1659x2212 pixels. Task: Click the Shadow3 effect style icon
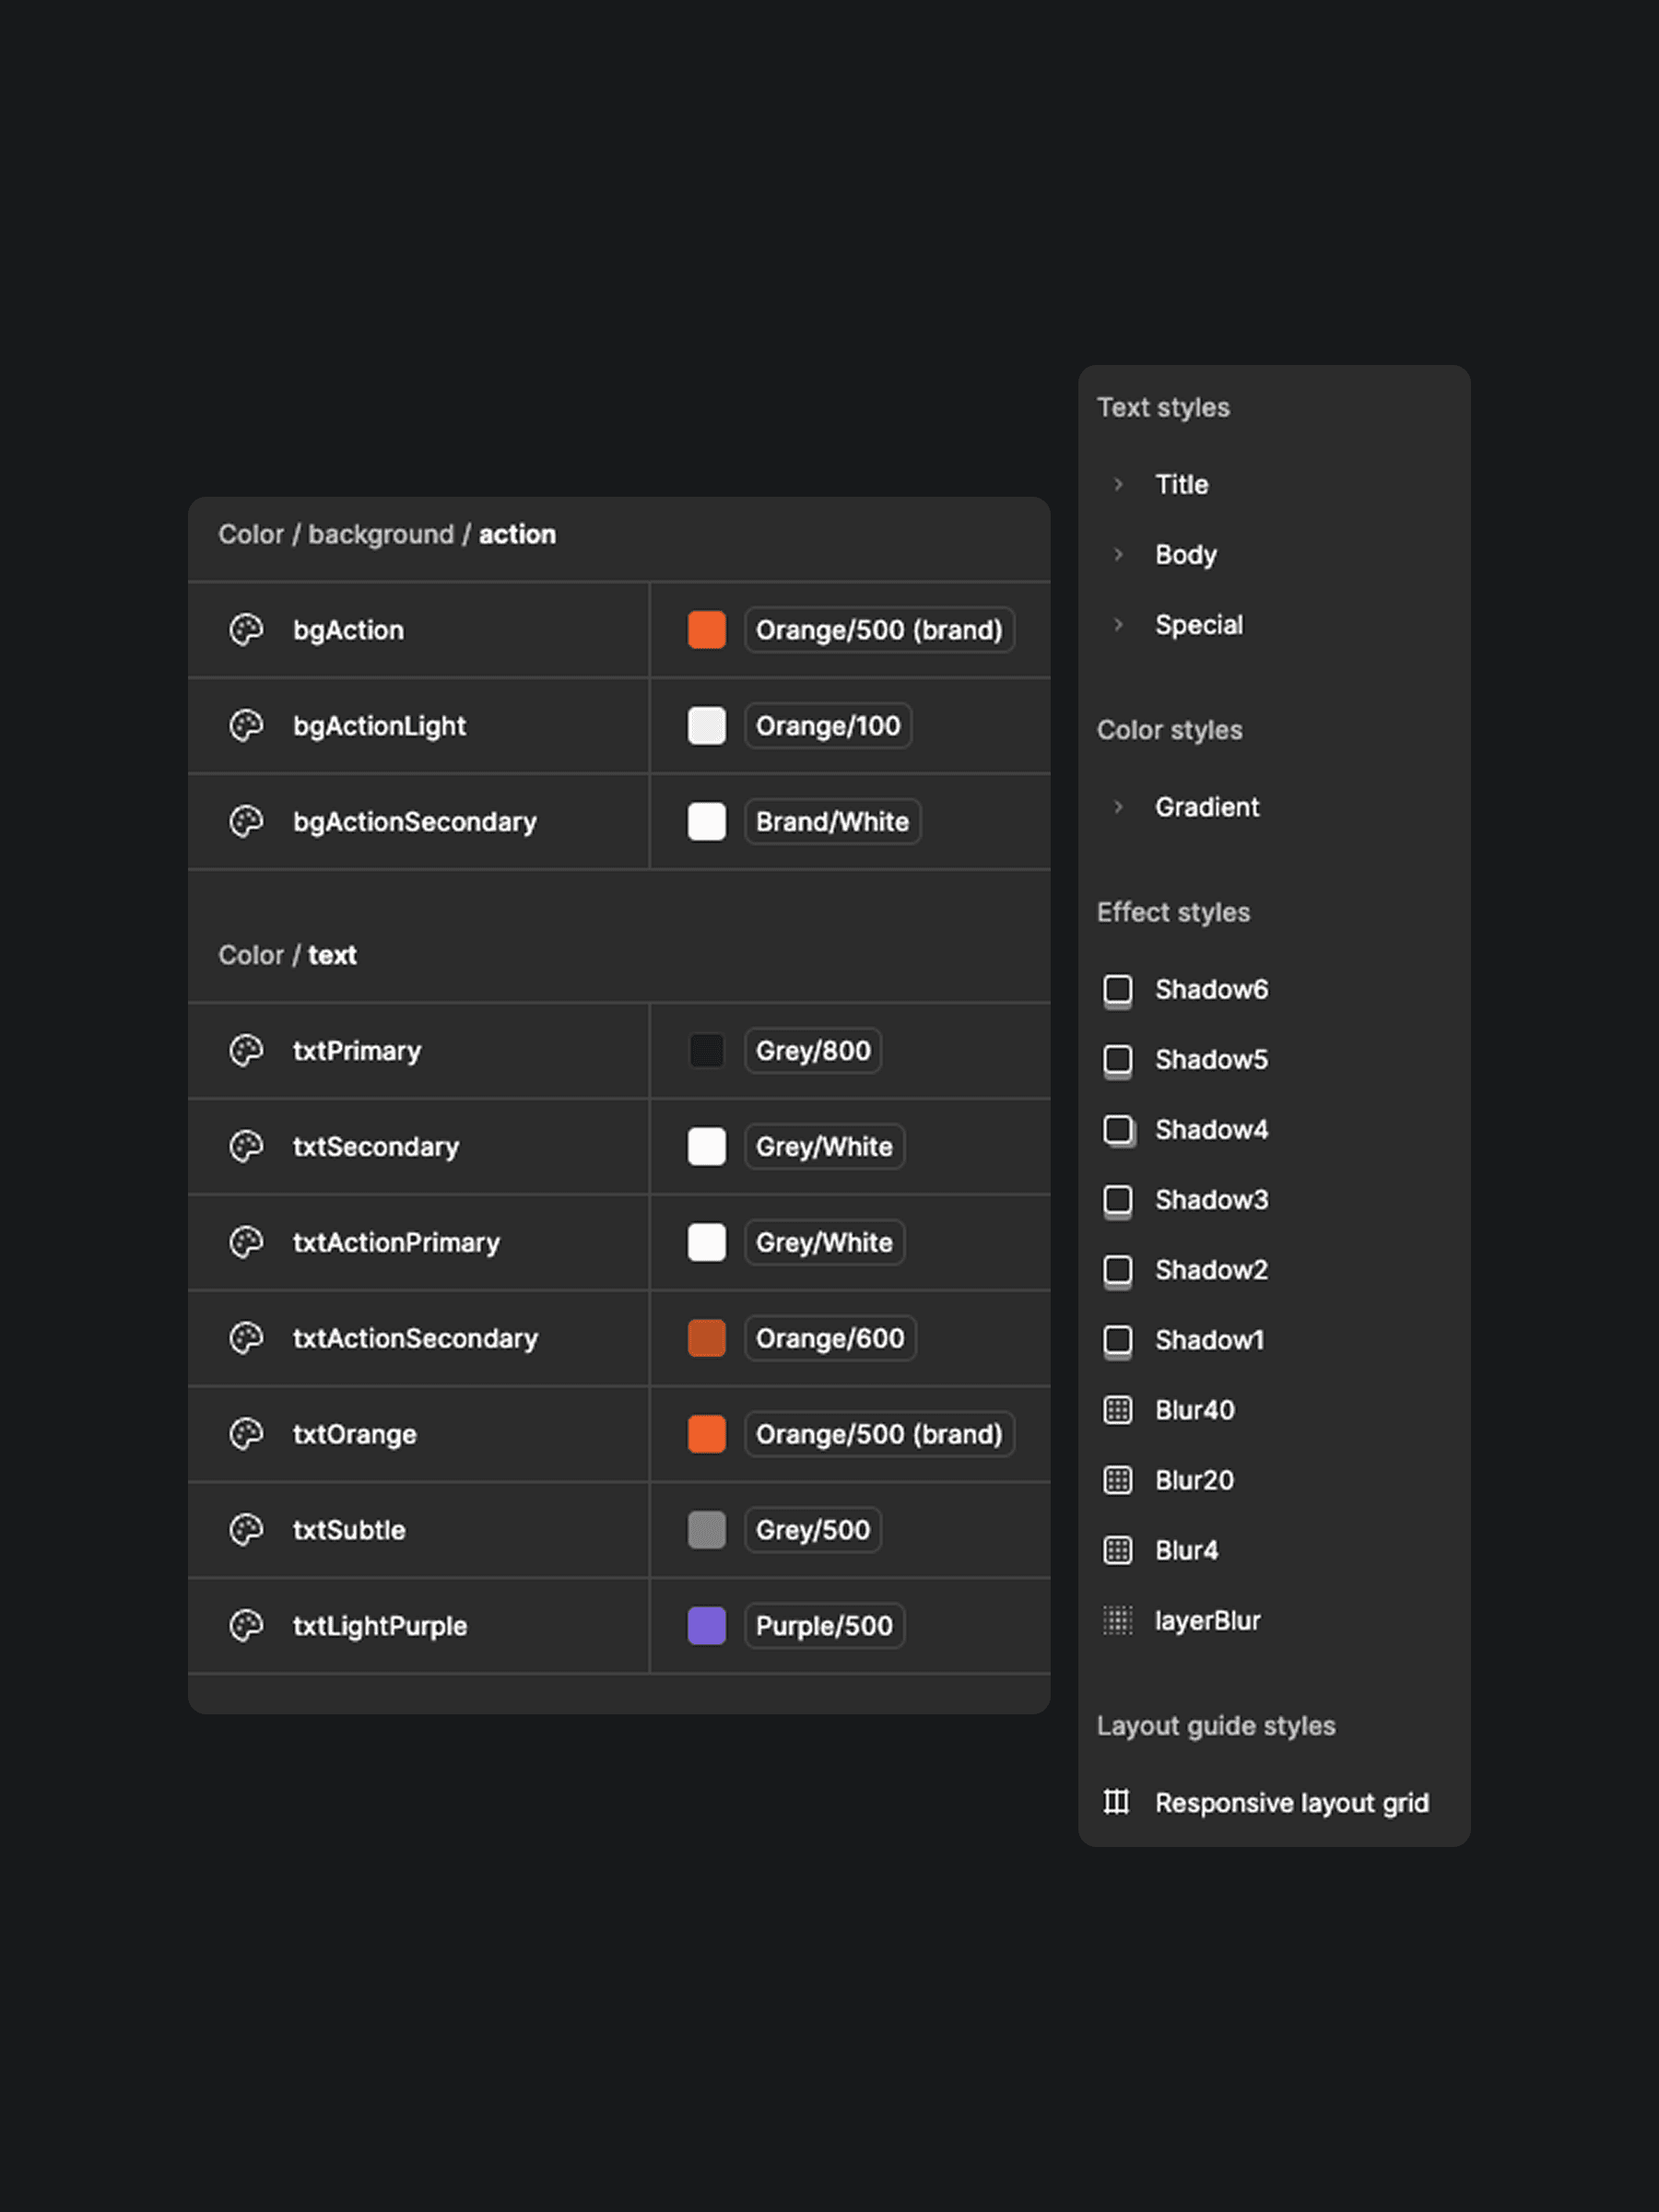1118,1200
